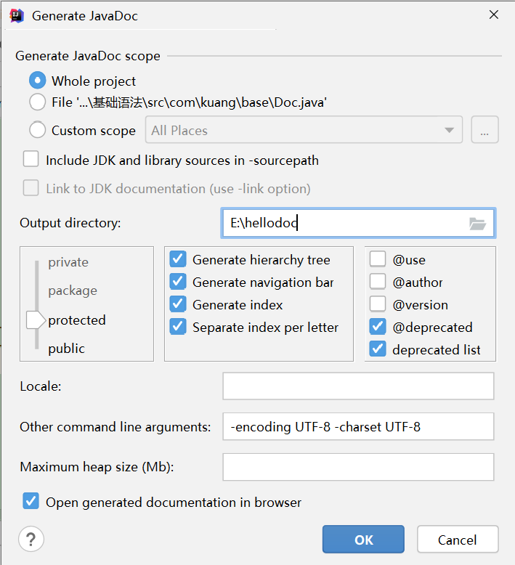Image resolution: width=515 pixels, height=565 pixels.
Task: Select the Whole project radio option
Action: point(37,81)
